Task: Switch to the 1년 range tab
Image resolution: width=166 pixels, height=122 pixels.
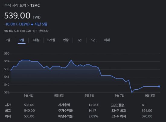Action: [79, 40]
